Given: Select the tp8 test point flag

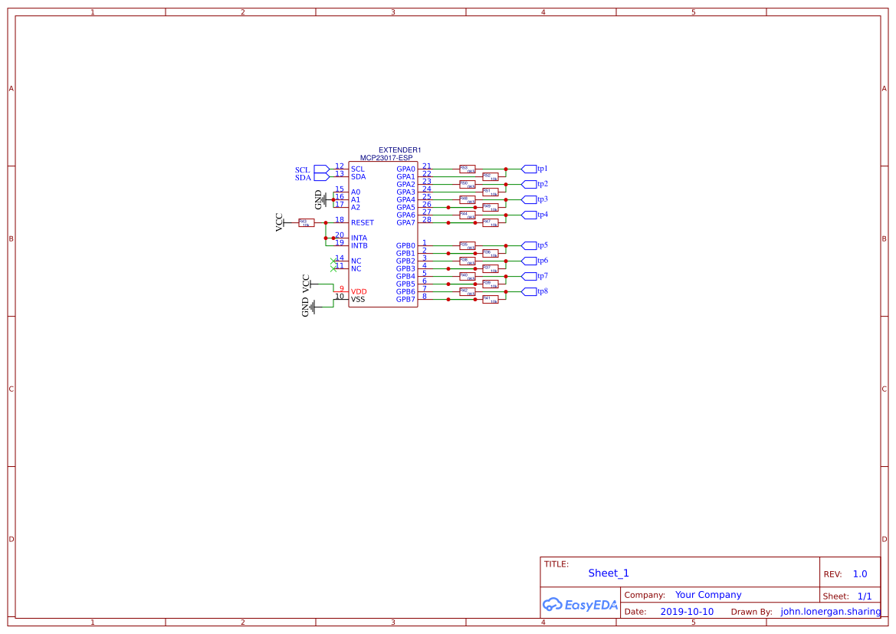Looking at the screenshot, I should [x=530, y=291].
